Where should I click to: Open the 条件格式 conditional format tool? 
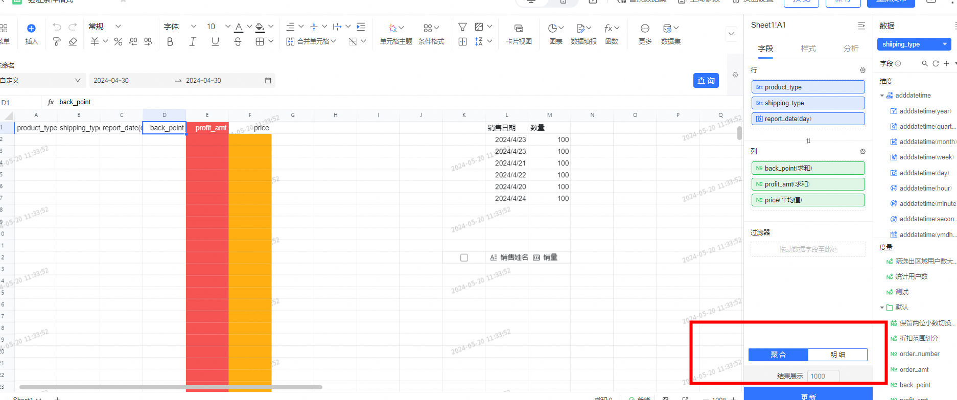point(431,34)
